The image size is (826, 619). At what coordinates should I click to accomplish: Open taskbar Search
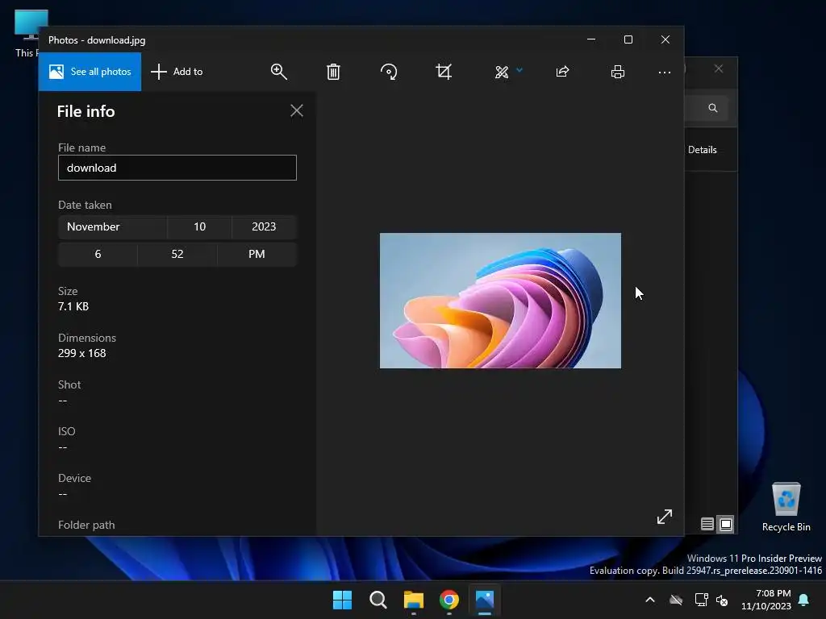(x=378, y=600)
